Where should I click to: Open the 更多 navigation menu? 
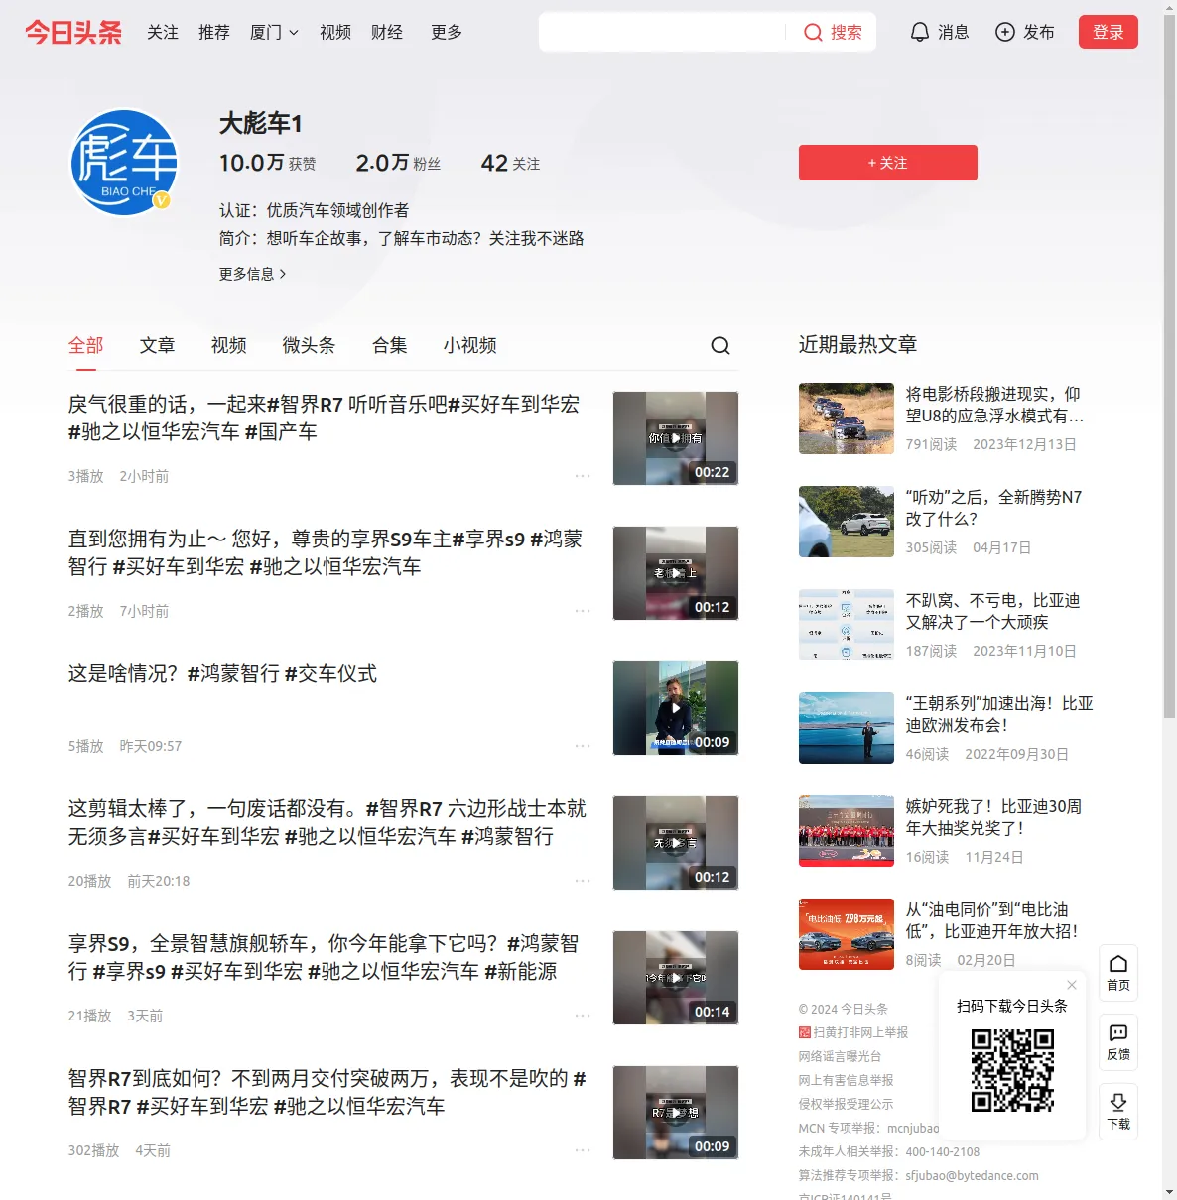[447, 33]
